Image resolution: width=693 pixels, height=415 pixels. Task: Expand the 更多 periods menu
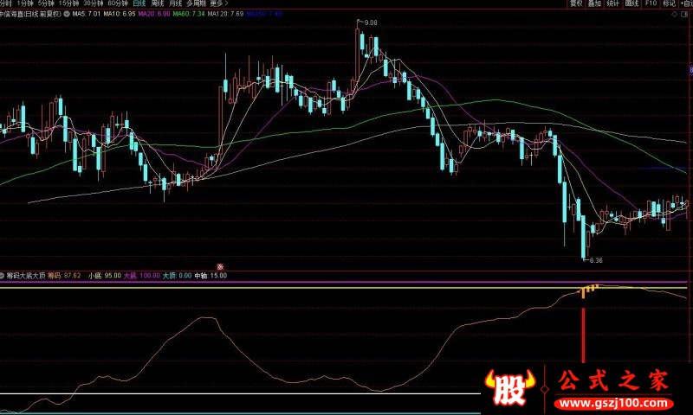coord(217,3)
